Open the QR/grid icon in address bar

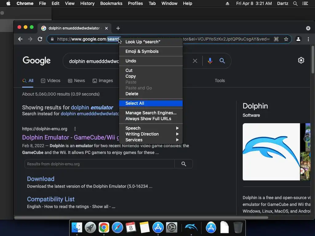(x=276, y=39)
